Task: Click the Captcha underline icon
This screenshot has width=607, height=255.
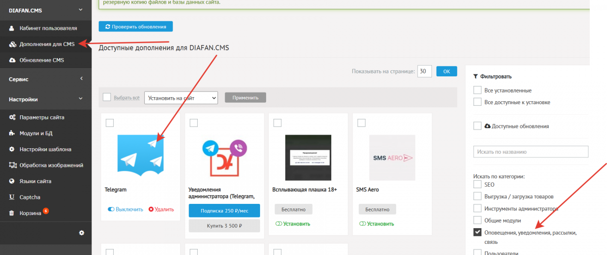Action: click(13, 197)
